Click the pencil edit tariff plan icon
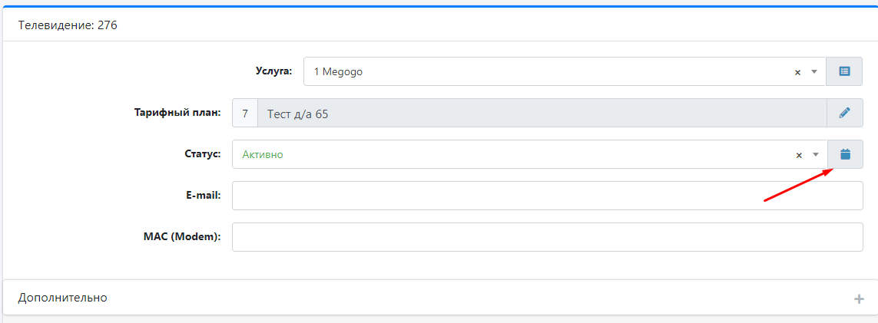This screenshot has height=323, width=878. (x=844, y=113)
